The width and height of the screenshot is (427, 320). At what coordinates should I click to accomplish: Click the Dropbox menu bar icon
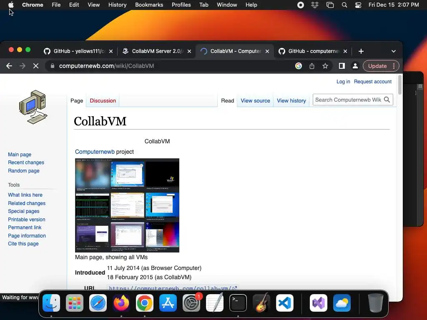pyautogui.click(x=315, y=5)
